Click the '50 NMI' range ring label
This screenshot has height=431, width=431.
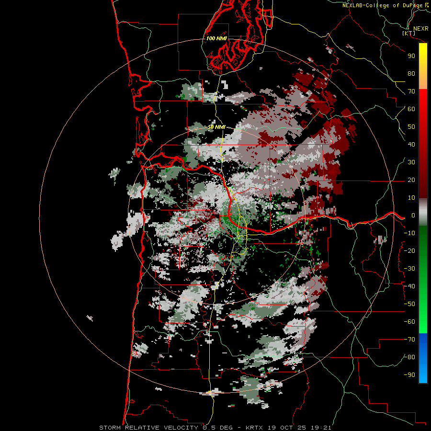[x=216, y=127]
